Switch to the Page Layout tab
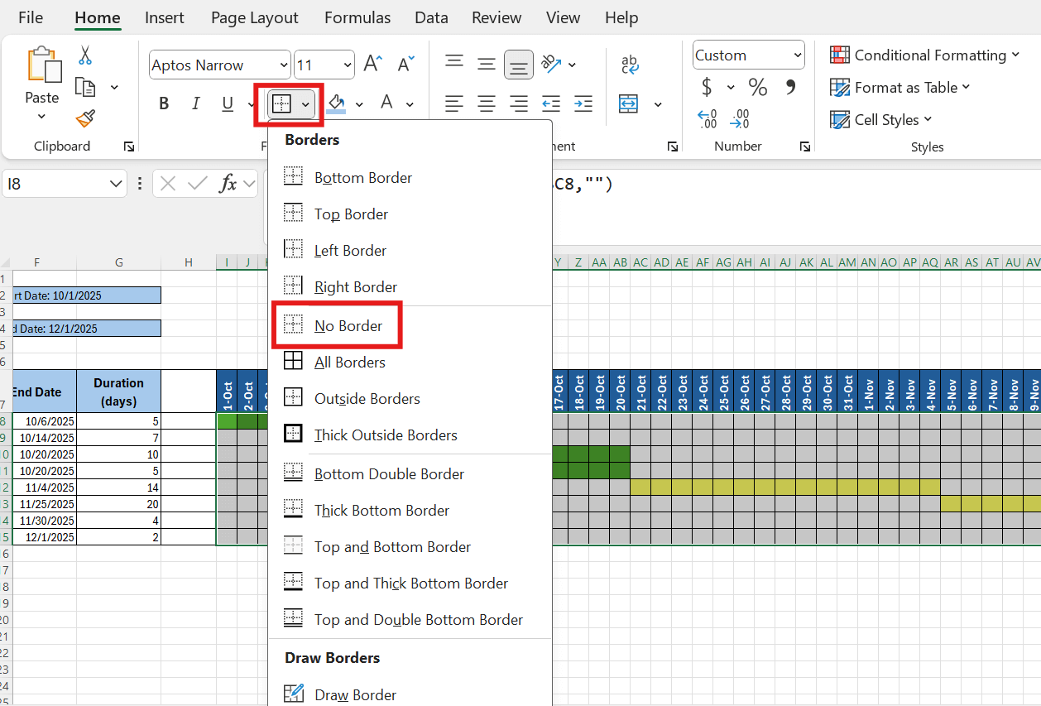1041x706 pixels. [254, 17]
